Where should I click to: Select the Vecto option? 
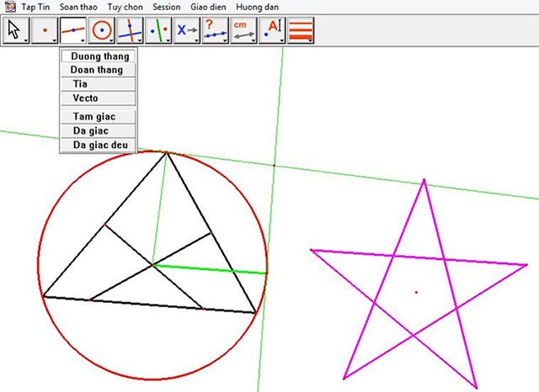[99, 98]
